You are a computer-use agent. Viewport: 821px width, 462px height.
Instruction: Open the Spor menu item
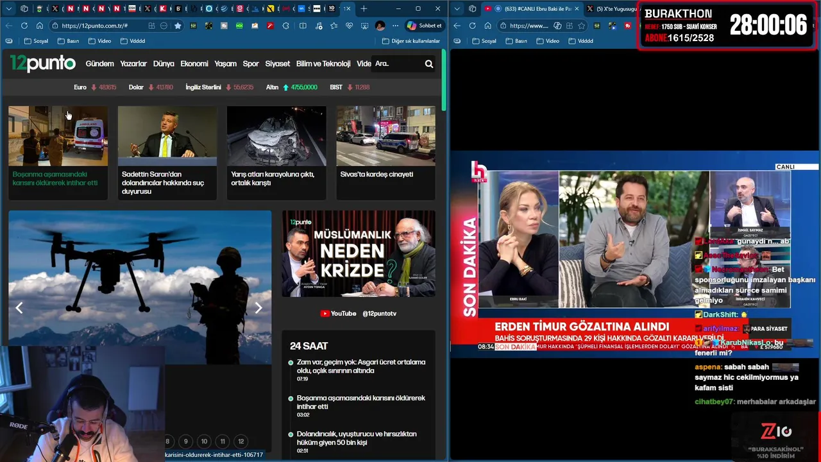click(x=251, y=64)
